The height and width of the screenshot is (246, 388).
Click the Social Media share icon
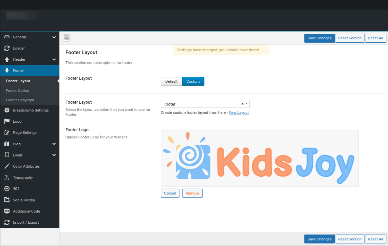click(7, 200)
